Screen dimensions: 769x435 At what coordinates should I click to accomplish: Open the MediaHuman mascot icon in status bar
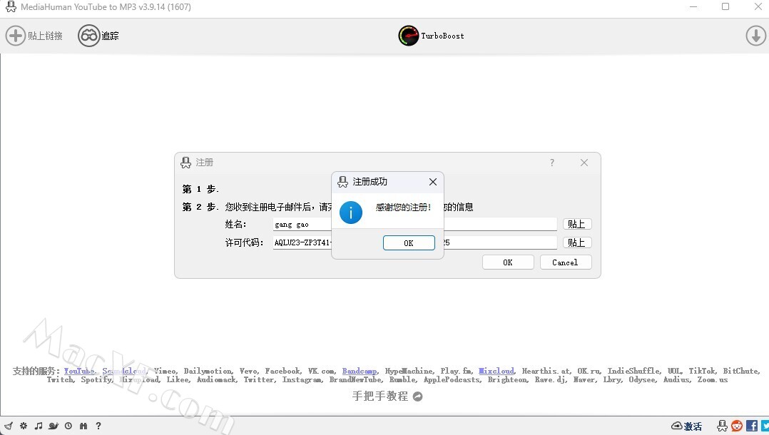723,426
